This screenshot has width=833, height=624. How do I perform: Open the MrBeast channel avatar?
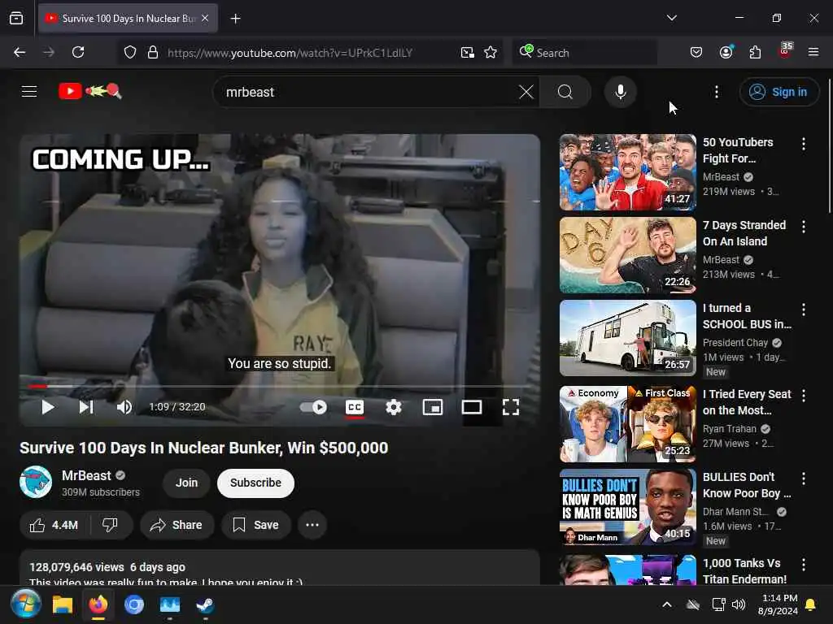pyautogui.click(x=36, y=482)
